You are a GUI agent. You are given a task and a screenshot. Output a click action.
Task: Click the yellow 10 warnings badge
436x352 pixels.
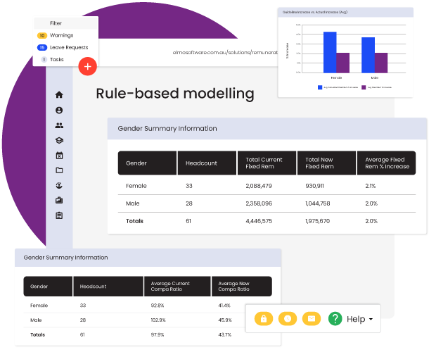pos(42,36)
